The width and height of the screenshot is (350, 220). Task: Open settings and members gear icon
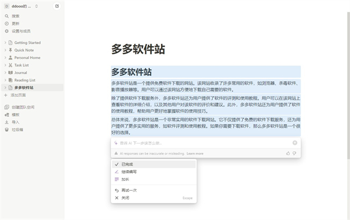(x=6, y=31)
